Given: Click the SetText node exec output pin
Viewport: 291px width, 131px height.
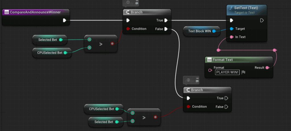Looking at the screenshot, I should [x=262, y=20].
